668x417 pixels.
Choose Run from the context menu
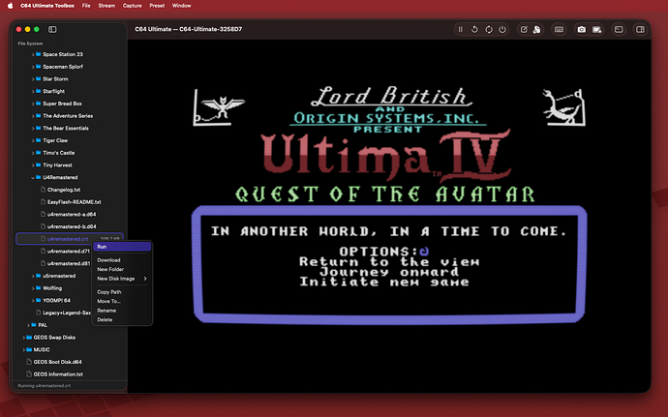click(122, 247)
